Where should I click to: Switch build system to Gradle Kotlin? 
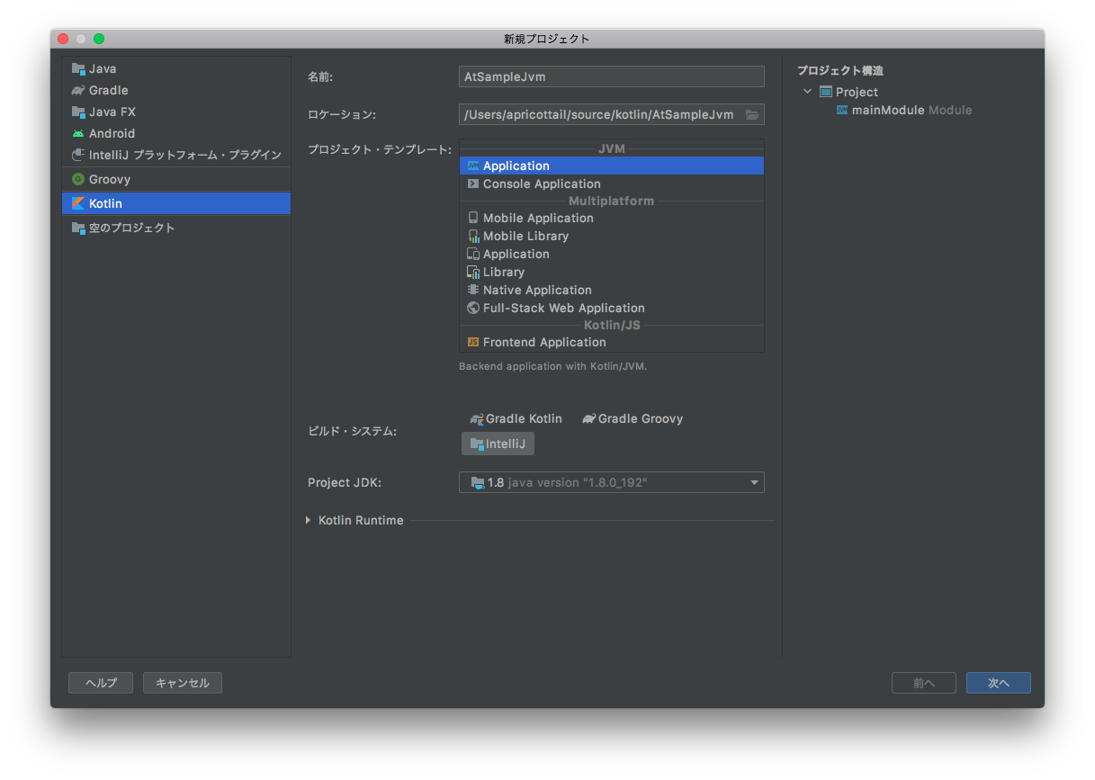516,418
